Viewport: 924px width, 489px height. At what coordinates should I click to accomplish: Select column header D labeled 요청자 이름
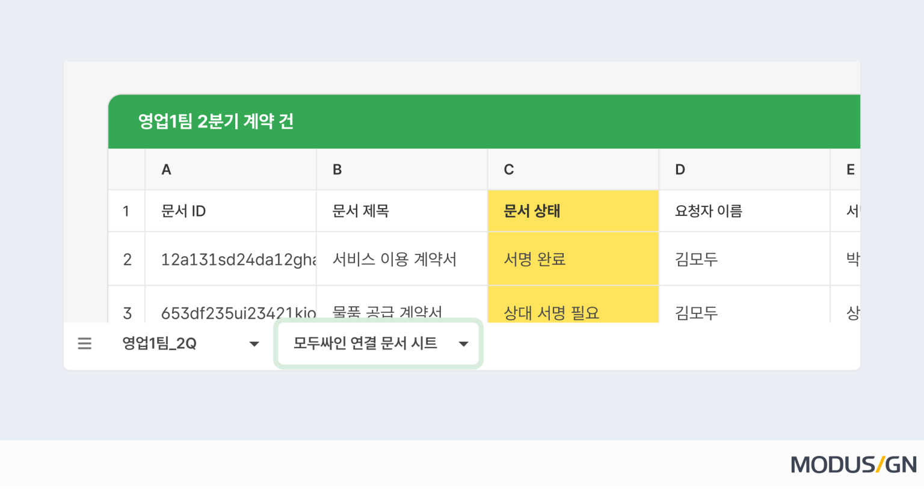(744, 169)
